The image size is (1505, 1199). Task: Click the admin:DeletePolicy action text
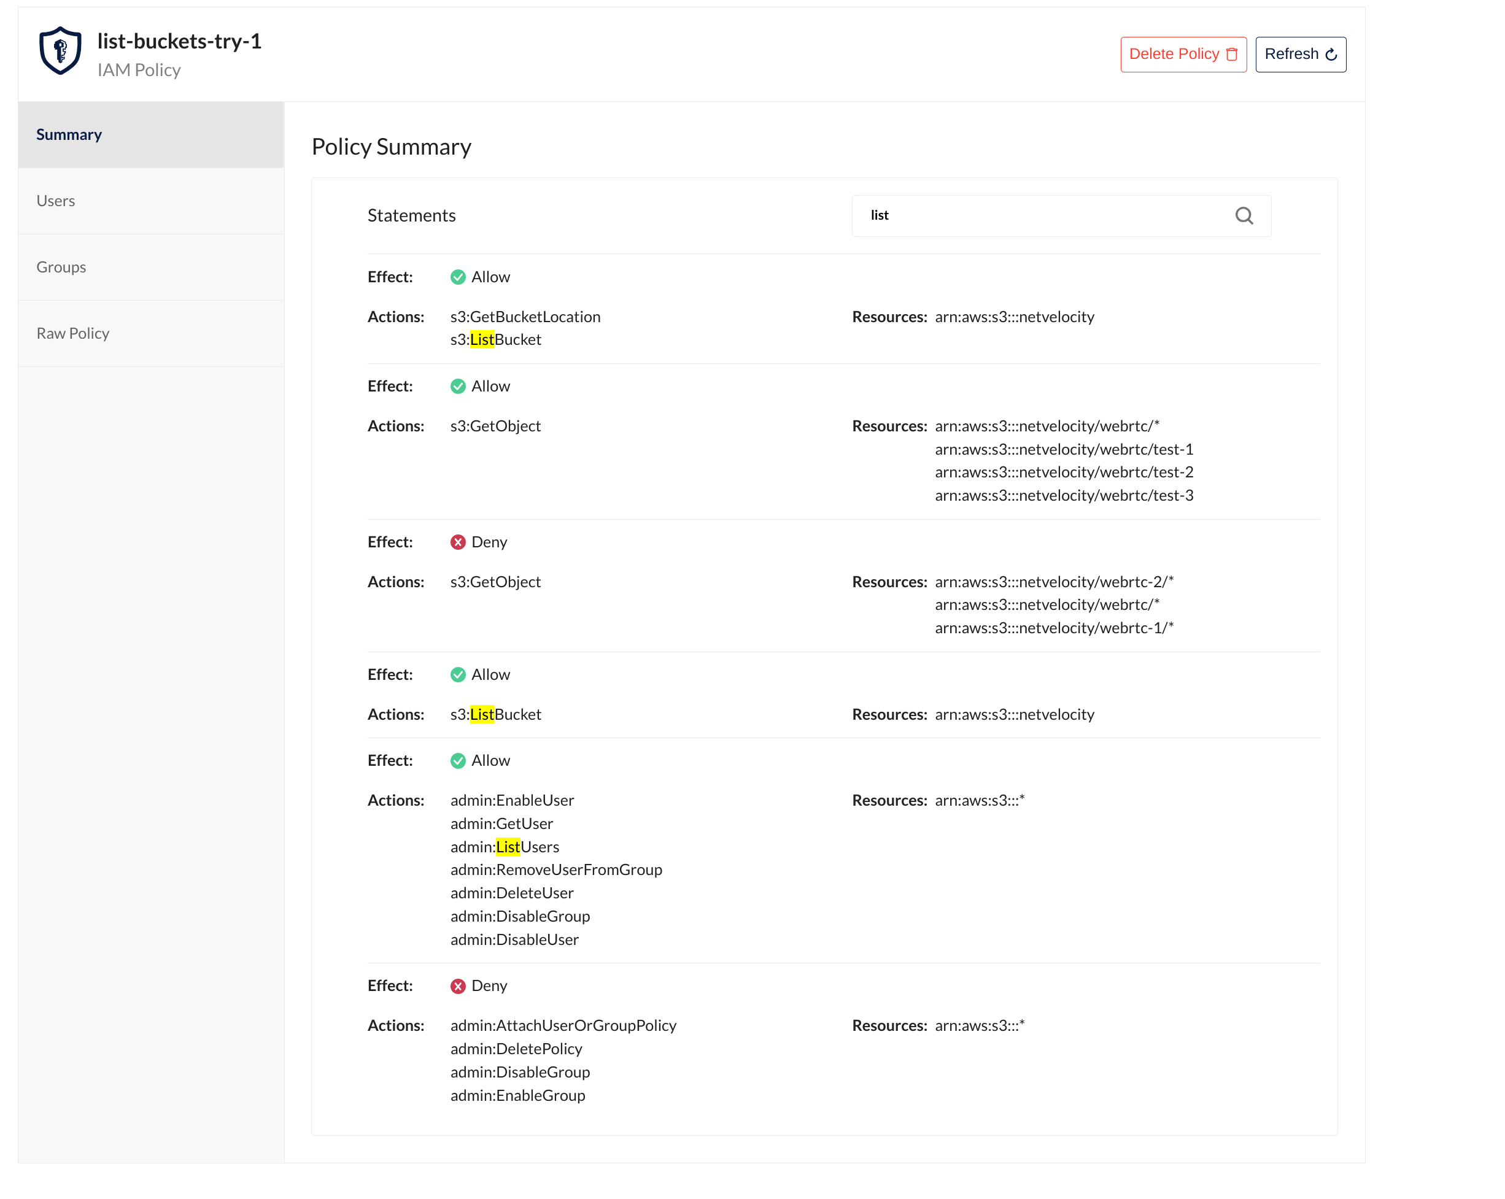pyautogui.click(x=516, y=1048)
